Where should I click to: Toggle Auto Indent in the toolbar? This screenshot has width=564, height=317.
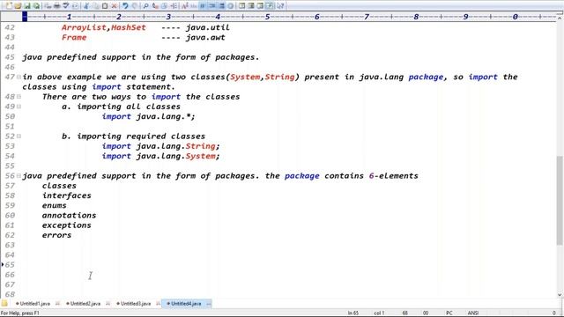211,6
